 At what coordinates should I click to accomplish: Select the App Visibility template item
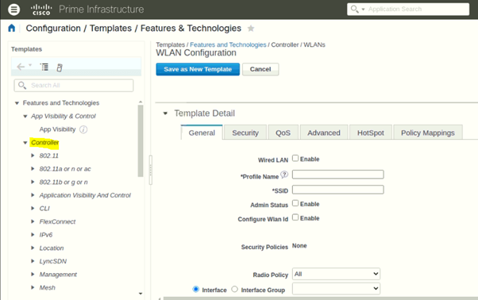coord(57,129)
